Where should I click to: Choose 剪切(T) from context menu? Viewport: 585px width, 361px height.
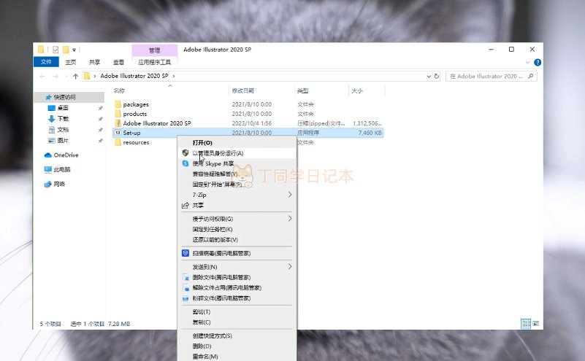click(x=237, y=312)
